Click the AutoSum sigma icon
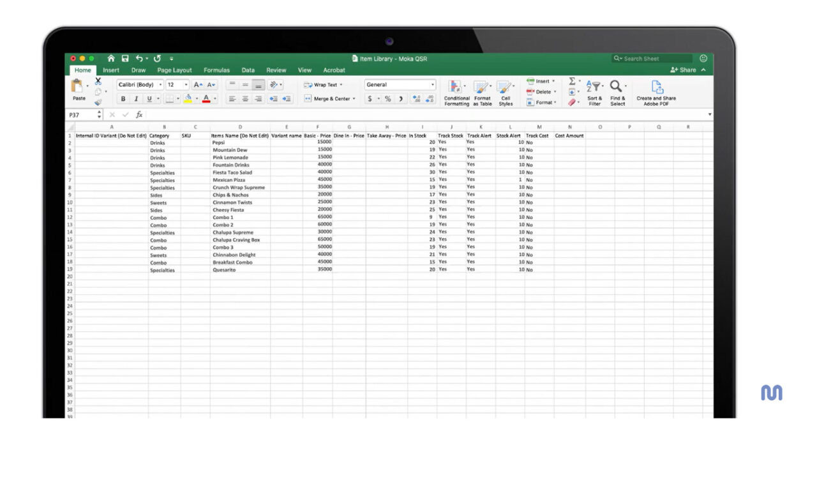 click(x=572, y=81)
